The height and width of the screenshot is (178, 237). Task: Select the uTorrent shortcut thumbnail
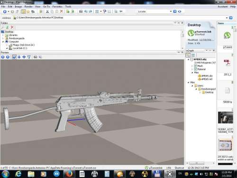pos(227,35)
